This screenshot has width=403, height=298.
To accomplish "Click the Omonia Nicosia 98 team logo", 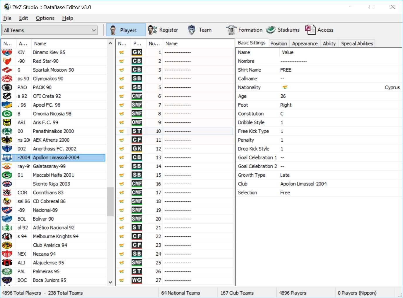I will click(7, 114).
